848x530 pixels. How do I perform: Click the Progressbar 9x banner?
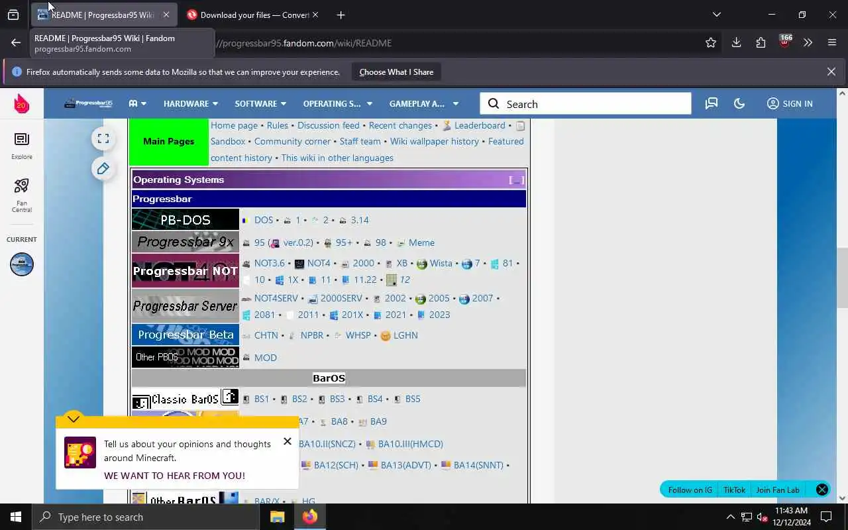pos(185,242)
